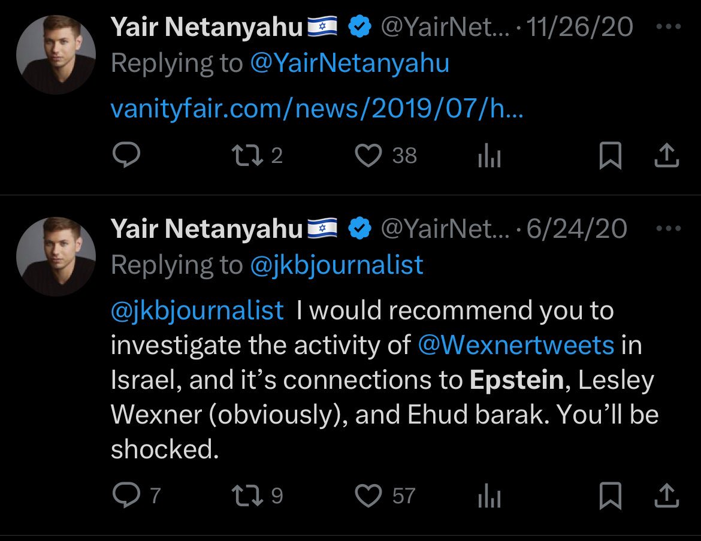Viewport: 701px width, 541px height.
Task: View analytics of the vanityfair tweet
Action: (489, 157)
